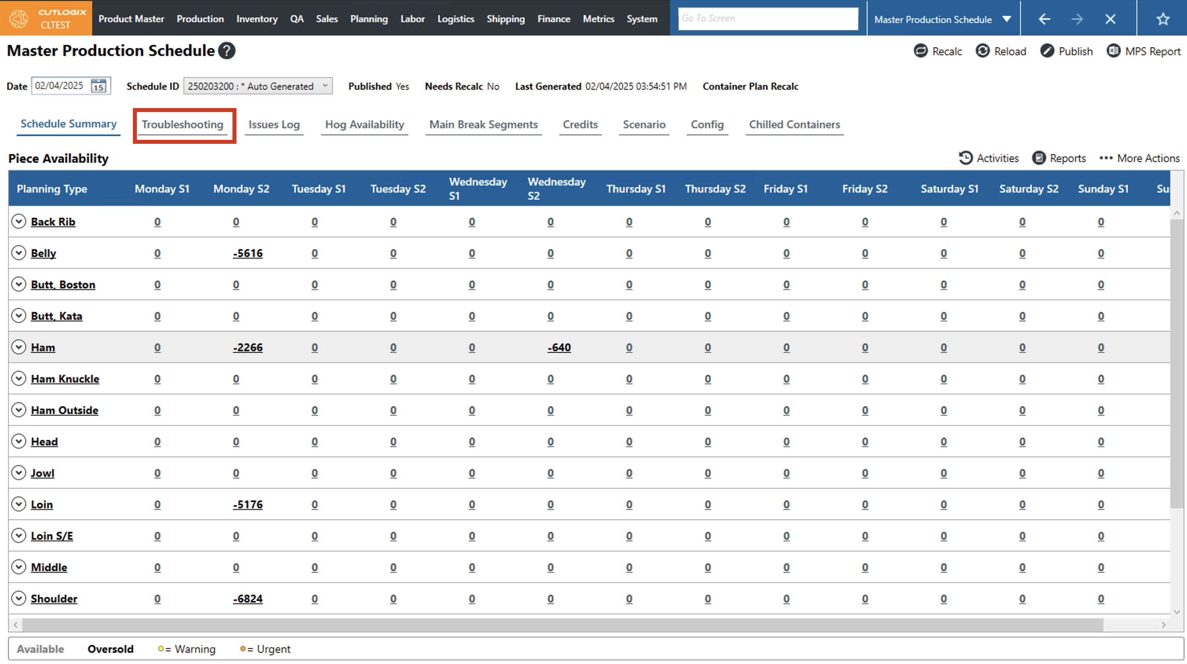Open the Reports icon in Piece Availability

[1039, 158]
